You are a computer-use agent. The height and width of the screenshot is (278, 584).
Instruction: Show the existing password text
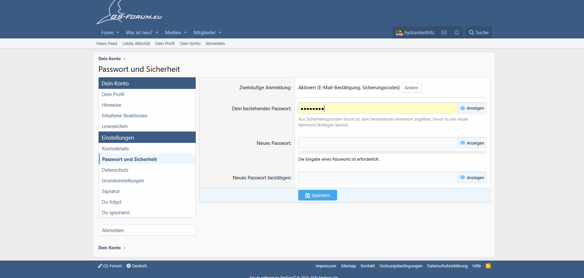pyautogui.click(x=472, y=108)
